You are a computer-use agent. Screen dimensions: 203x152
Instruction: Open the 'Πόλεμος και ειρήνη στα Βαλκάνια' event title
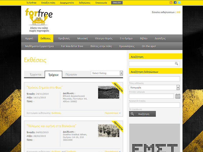point(52,126)
